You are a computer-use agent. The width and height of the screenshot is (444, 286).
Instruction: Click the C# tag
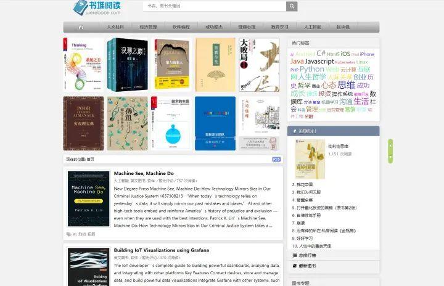pos(321,53)
